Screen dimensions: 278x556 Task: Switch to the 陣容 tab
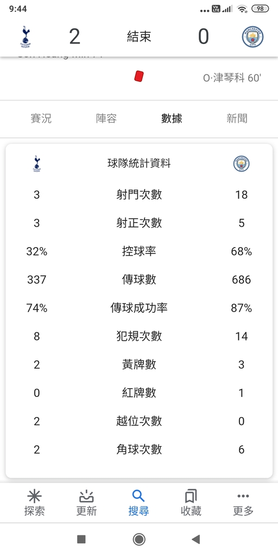click(x=106, y=118)
